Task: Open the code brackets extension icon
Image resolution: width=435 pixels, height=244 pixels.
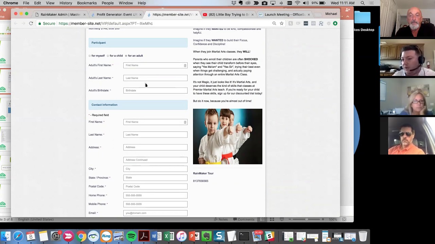Action: point(313,23)
